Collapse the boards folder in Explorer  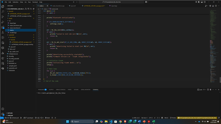click(11, 11)
